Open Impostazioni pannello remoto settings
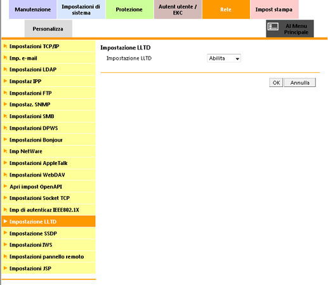This screenshot has width=328, height=285. [48, 256]
